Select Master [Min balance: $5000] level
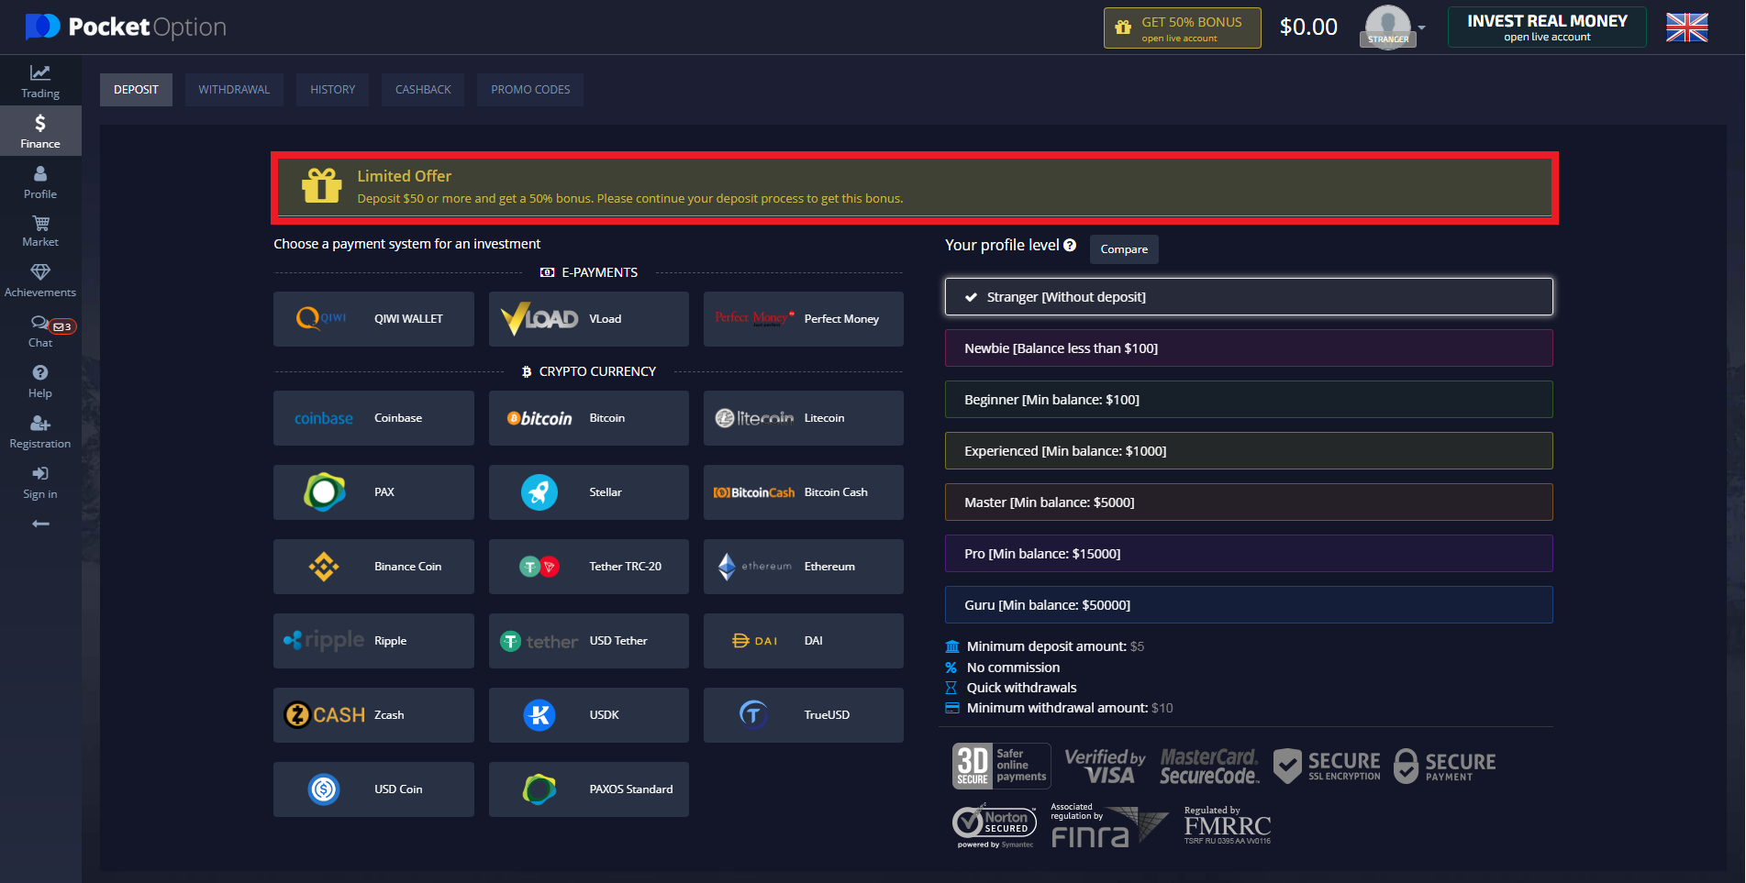The width and height of the screenshot is (1746, 883). (x=1249, y=502)
